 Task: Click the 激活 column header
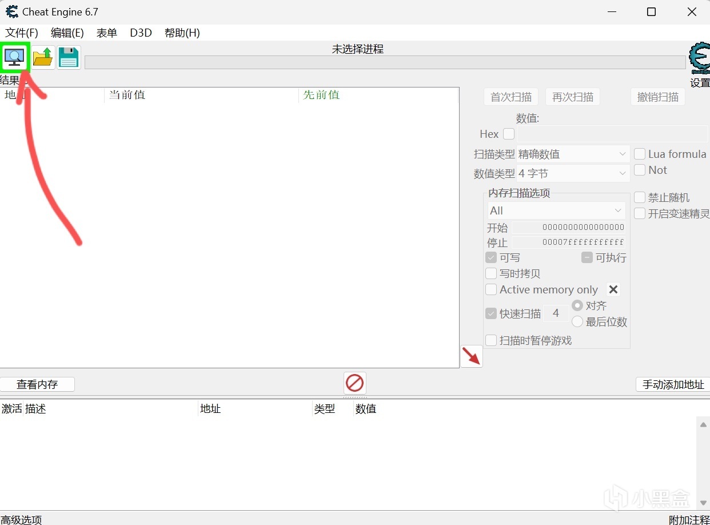point(12,409)
